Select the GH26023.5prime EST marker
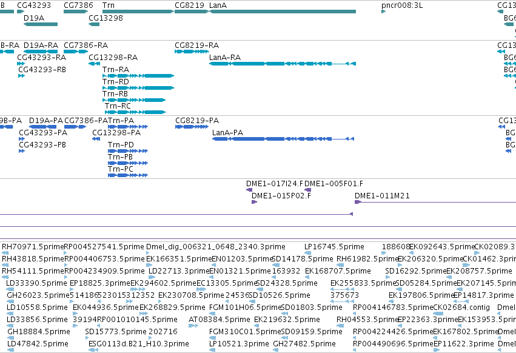The image size is (516, 353). 10,302
